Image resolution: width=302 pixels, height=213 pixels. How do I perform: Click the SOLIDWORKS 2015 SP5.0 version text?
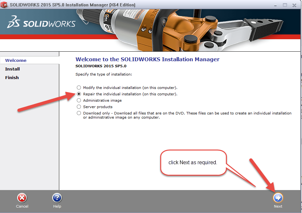pyautogui.click(x=101, y=66)
